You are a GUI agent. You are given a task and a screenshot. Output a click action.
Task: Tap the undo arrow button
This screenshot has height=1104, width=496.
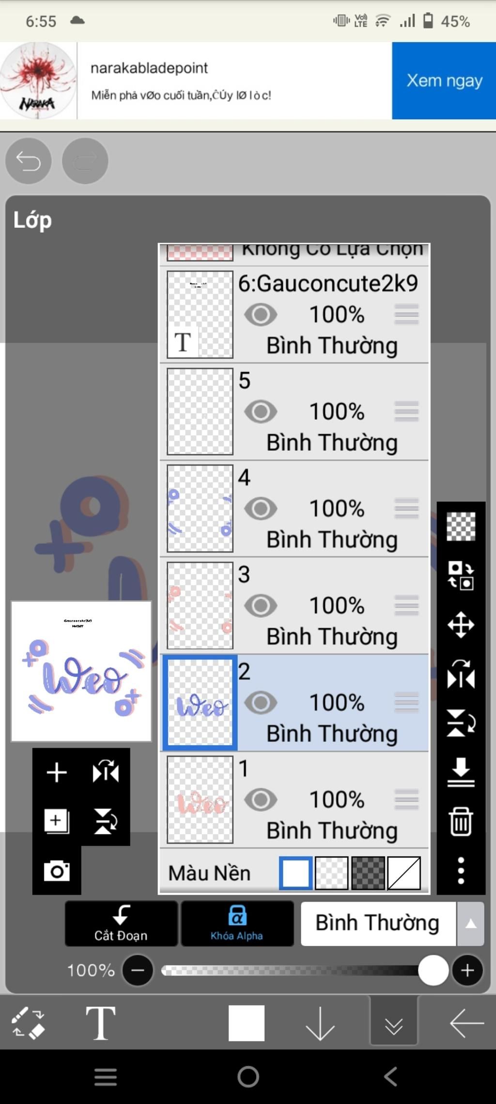28,161
